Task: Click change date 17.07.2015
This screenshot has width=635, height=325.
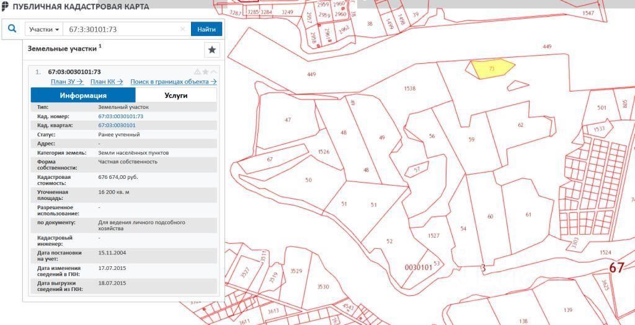Action: click(112, 268)
